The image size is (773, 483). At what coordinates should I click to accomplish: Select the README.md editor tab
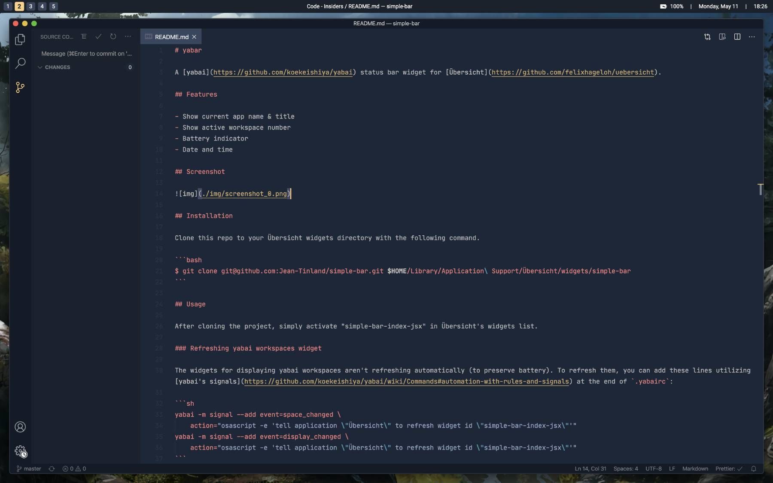(171, 37)
